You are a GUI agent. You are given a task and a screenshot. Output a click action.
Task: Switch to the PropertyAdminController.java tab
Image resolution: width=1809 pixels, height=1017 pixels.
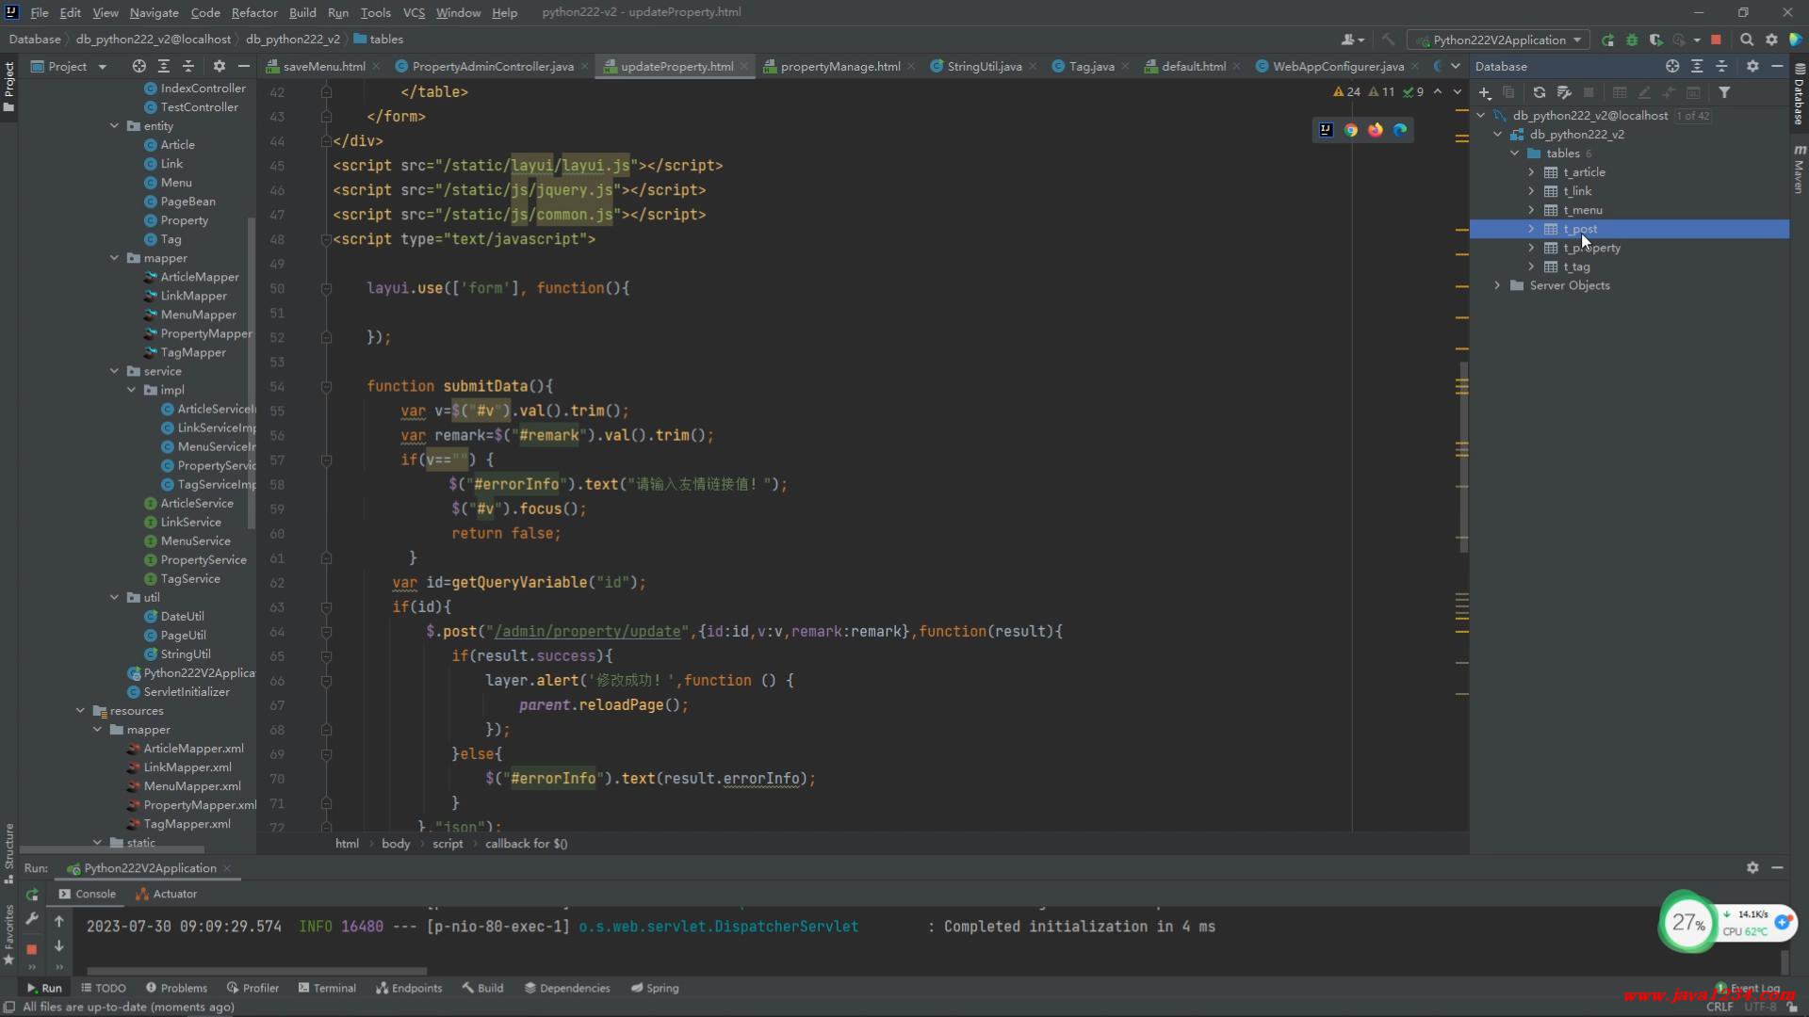[492, 66]
